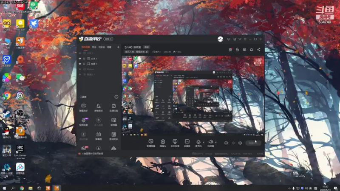340x191 pixels.
Task: Toggle visibility of the 文本 2 source
Action: click(x=80, y=53)
